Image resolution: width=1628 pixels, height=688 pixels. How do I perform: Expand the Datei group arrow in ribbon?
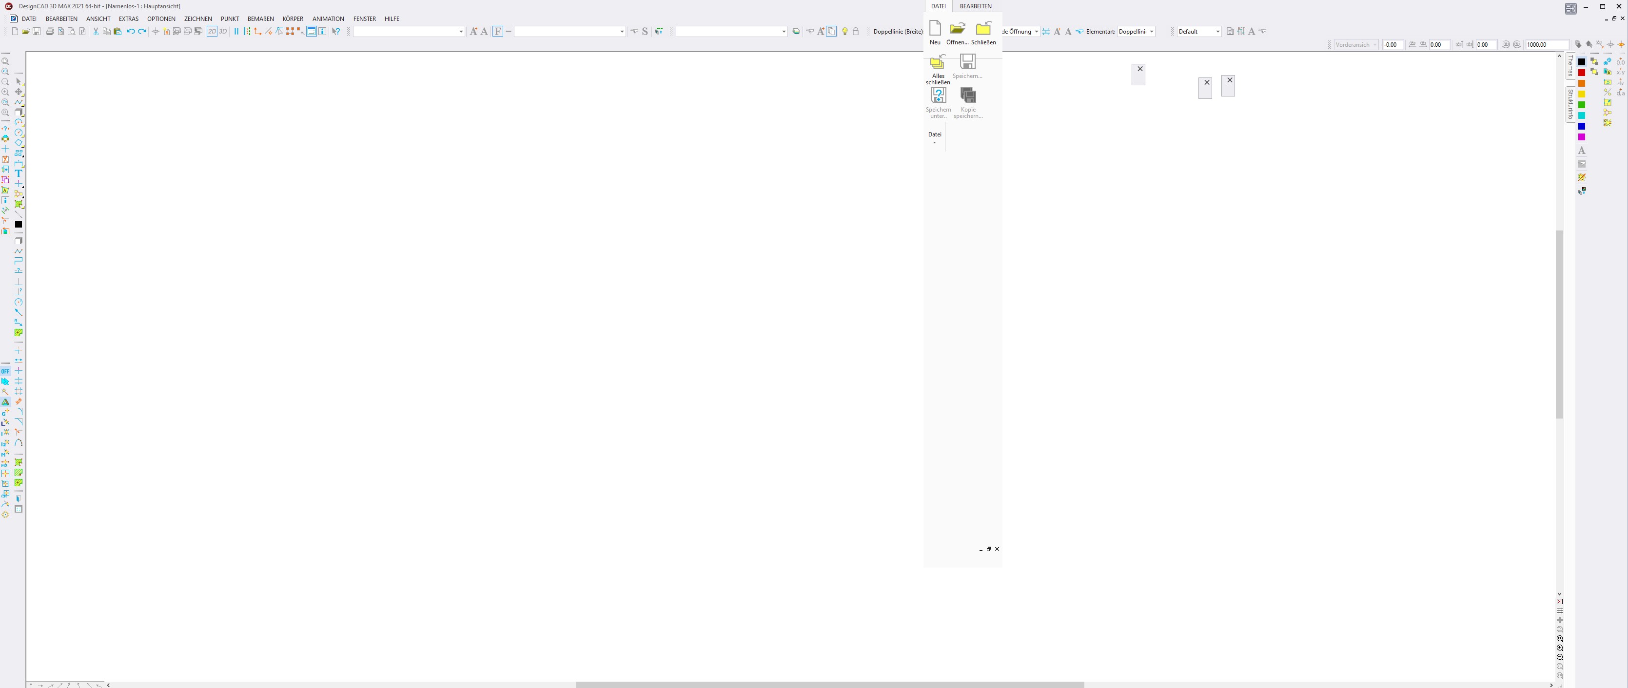tap(934, 143)
